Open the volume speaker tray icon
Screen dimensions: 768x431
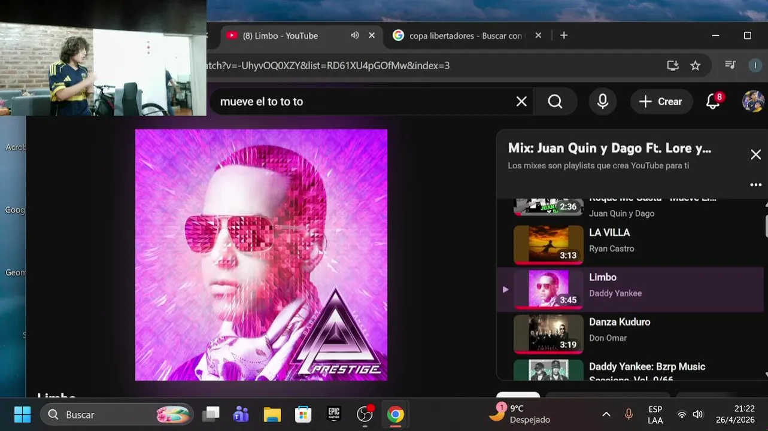coord(697,414)
